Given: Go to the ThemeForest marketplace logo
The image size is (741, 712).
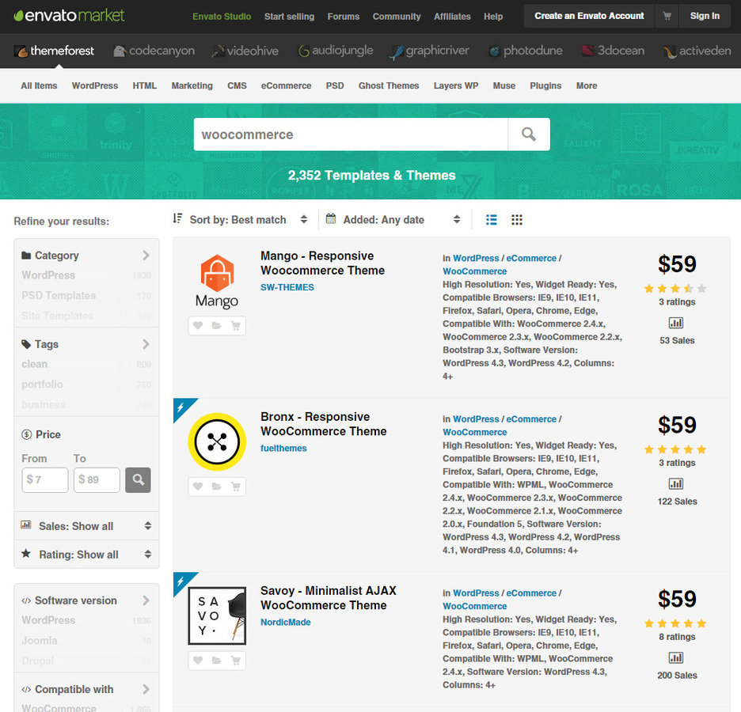Looking at the screenshot, I should [55, 51].
